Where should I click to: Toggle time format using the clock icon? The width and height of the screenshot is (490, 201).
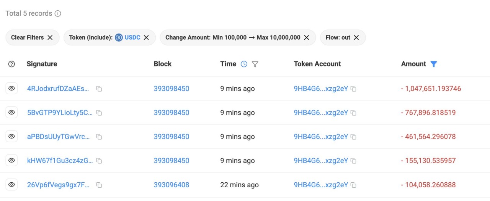point(244,64)
